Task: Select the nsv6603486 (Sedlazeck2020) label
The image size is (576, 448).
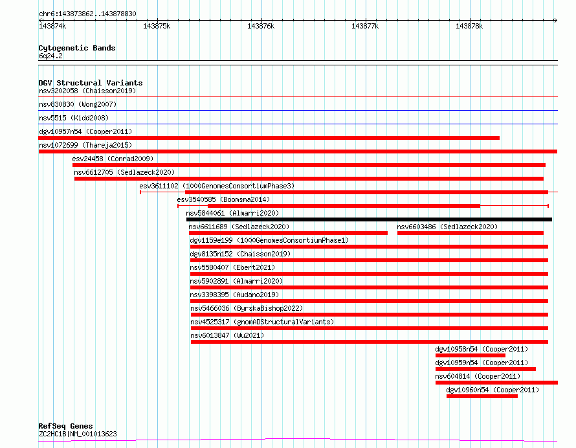Action: click(x=447, y=227)
